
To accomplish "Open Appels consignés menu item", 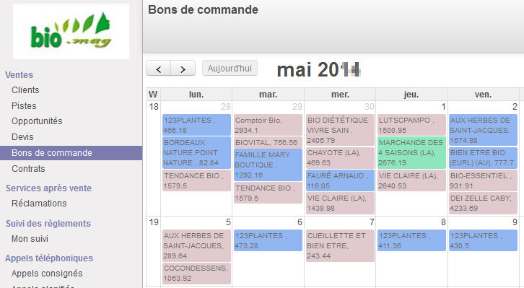I will [47, 274].
